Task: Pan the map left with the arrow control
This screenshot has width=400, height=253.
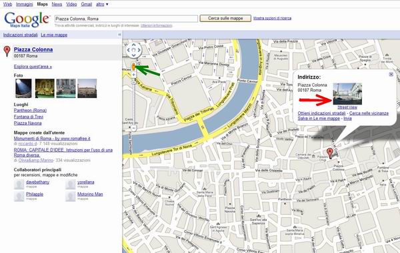Action: click(x=128, y=50)
